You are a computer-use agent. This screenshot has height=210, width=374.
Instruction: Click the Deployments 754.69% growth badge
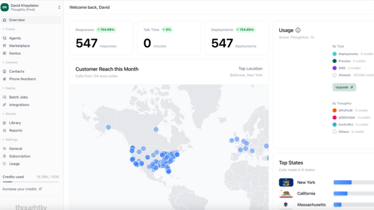pyautogui.click(x=245, y=30)
